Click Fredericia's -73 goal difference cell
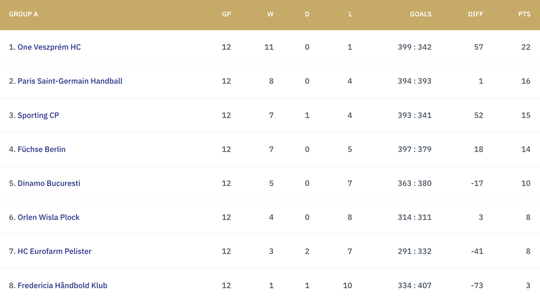The image size is (540, 298). click(x=477, y=286)
